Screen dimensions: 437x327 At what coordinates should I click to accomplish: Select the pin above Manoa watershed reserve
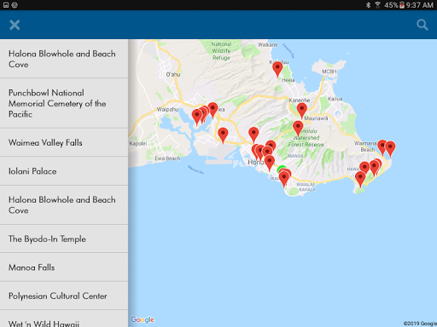(298, 129)
